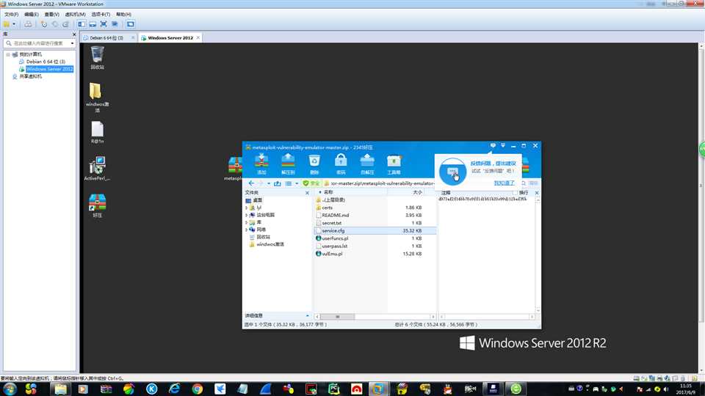Image resolution: width=705 pixels, height=396 pixels.
Task: Click the Add to archive toolbar icon
Action: (261, 164)
